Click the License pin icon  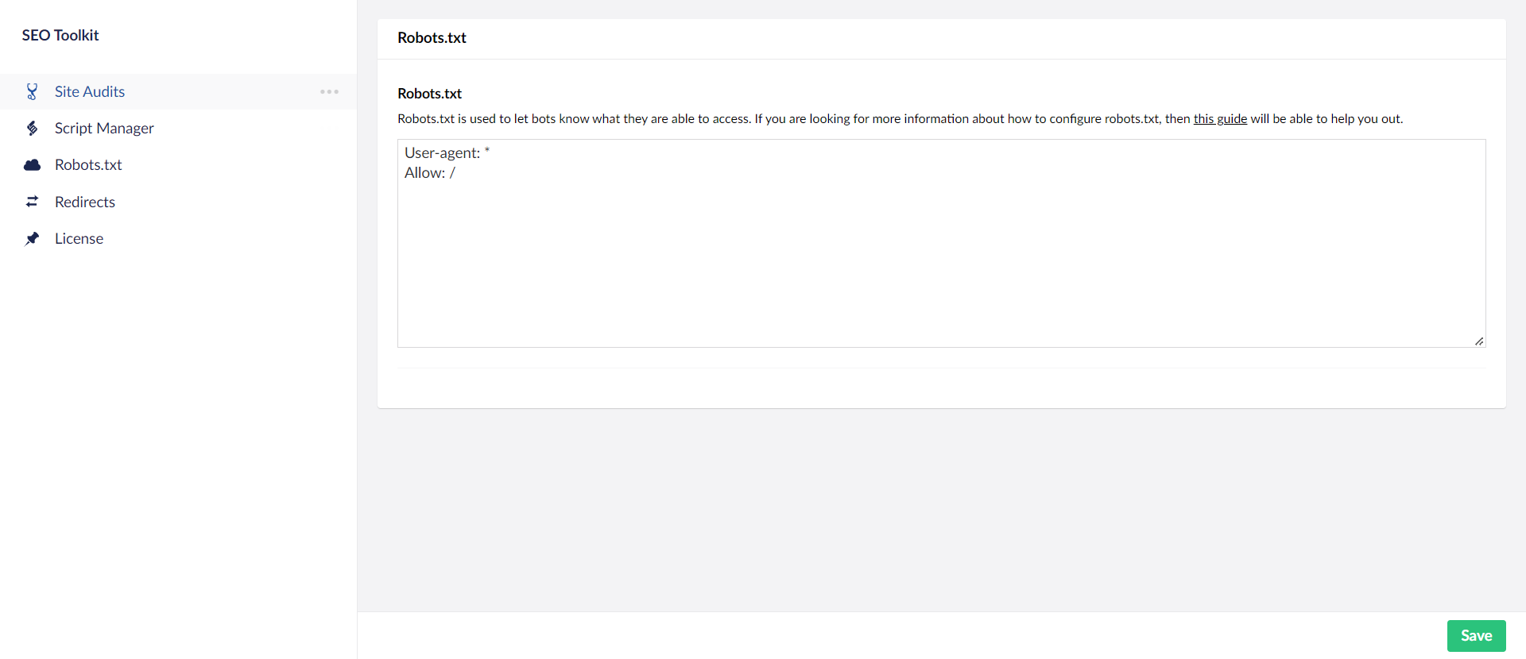32,238
